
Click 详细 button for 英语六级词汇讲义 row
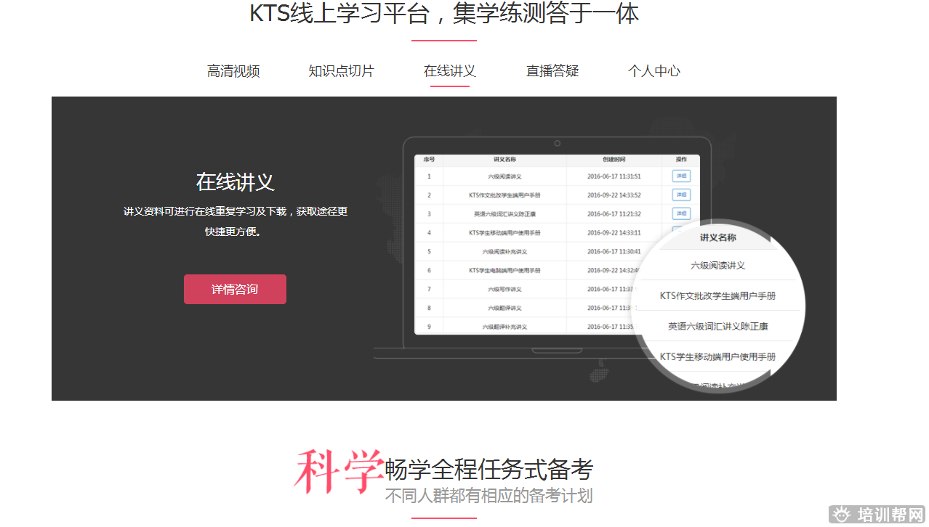[x=681, y=213]
